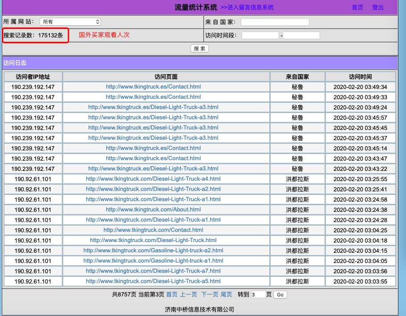The image size is (406, 316).
Task: Select timestamp 2020-02-20 03:04:25
Action: tap(360, 231)
